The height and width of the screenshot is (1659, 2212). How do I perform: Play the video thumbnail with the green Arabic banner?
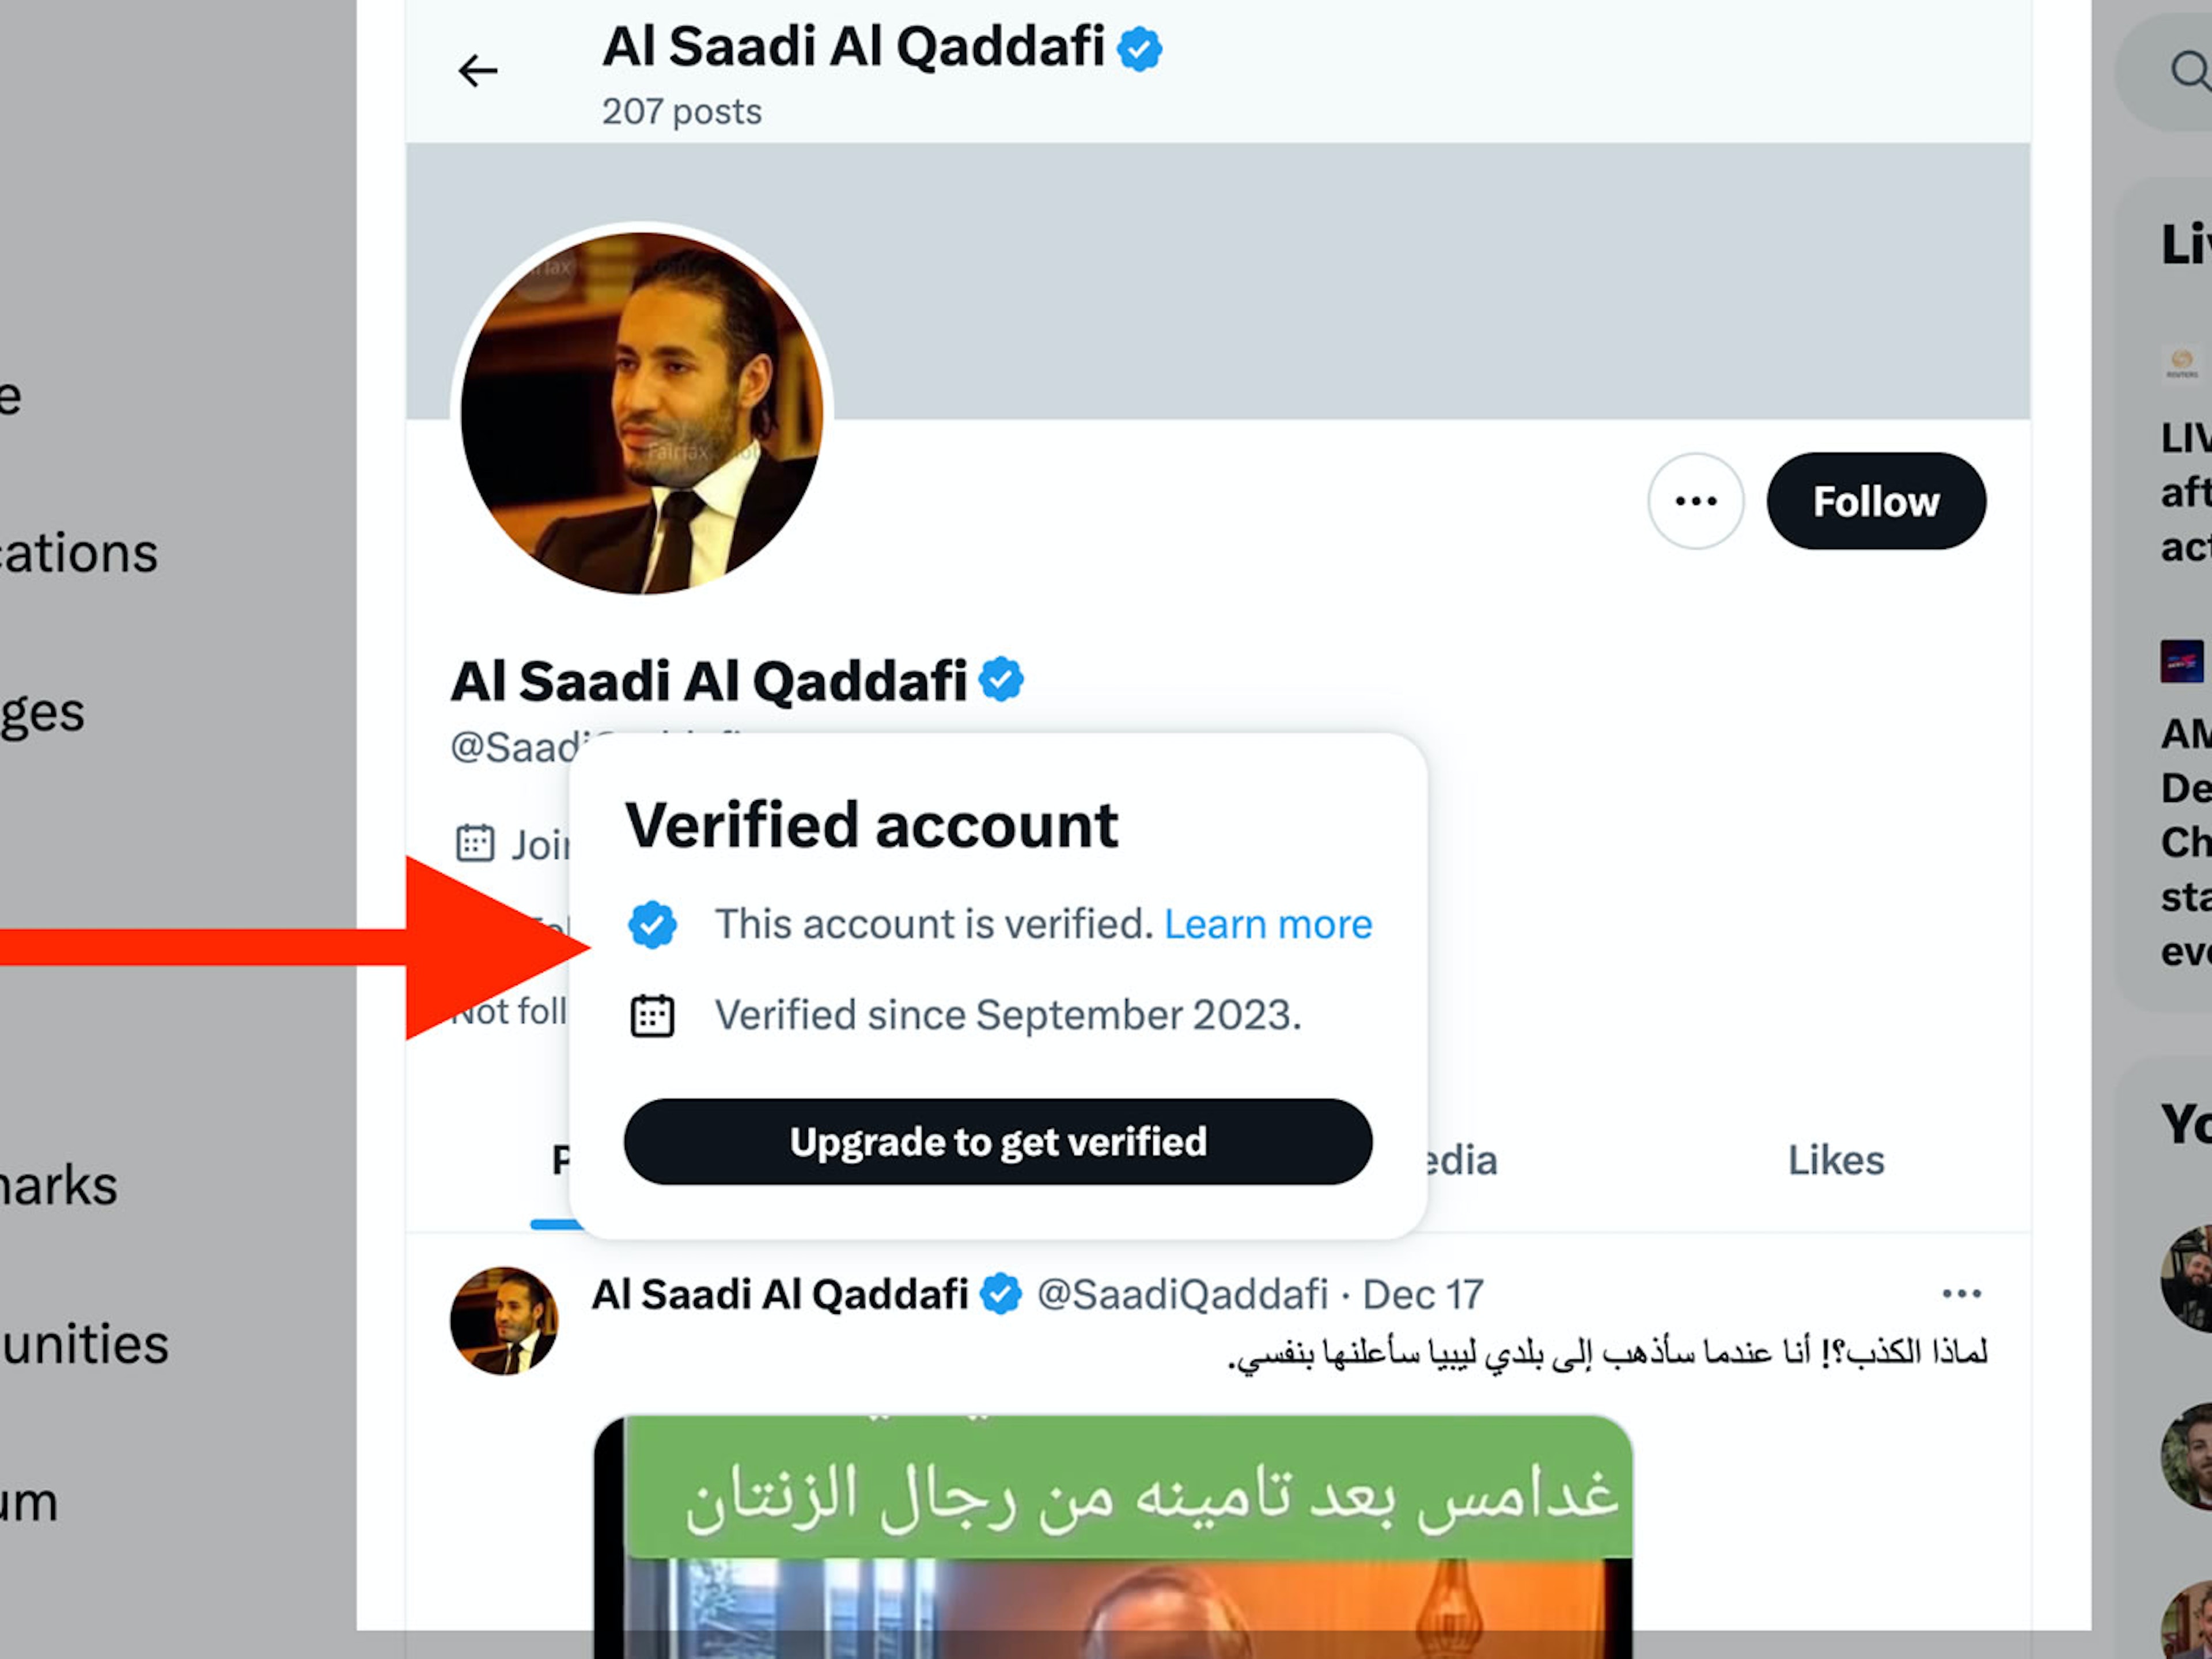pyautogui.click(x=1113, y=1537)
